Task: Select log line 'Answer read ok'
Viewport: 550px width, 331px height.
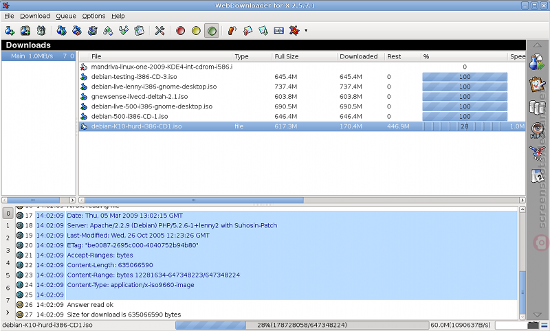Action: pyautogui.click(x=90, y=305)
